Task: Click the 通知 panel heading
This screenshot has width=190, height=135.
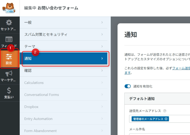Action: click(131, 35)
